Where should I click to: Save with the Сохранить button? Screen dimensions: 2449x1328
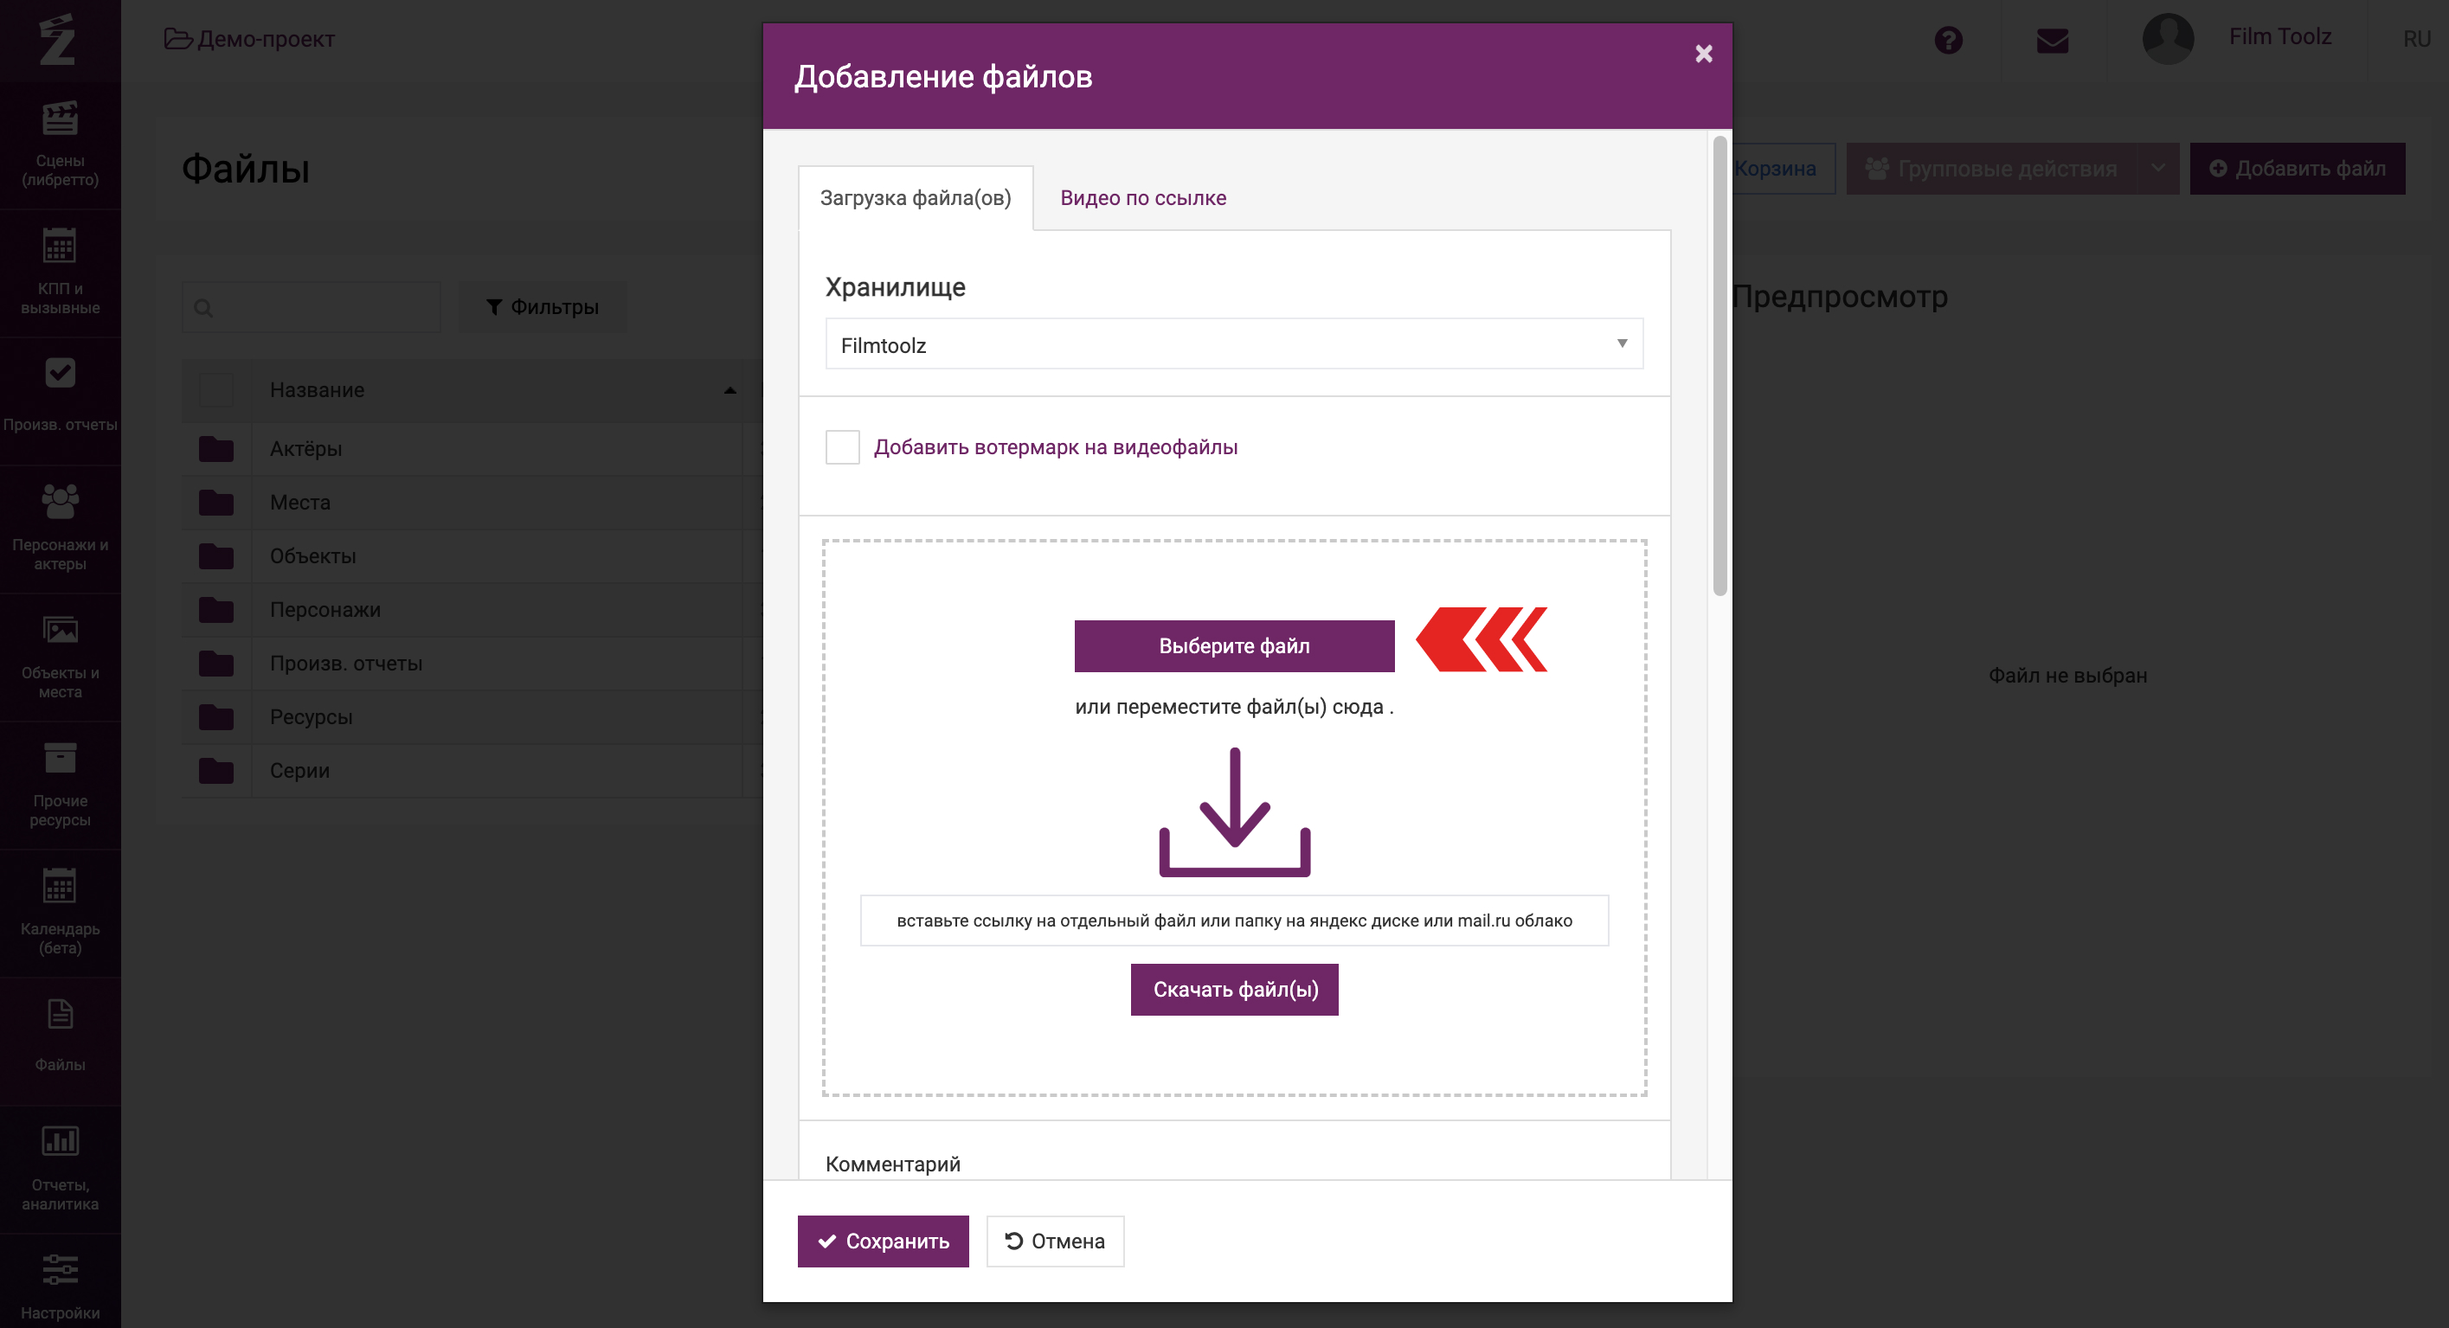click(x=884, y=1241)
